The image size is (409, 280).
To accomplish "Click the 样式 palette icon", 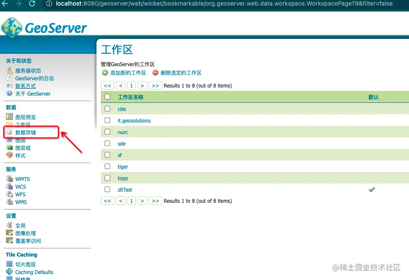I will click(9, 155).
